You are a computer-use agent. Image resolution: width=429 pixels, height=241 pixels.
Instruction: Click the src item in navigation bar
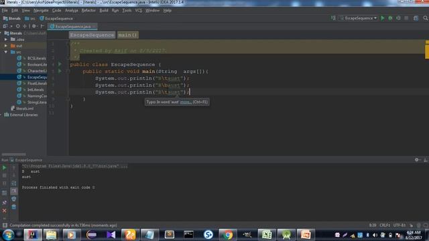tap(30, 19)
